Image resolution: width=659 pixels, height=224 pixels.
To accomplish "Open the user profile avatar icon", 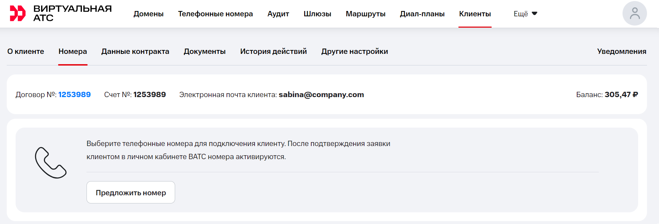I will (x=634, y=13).
